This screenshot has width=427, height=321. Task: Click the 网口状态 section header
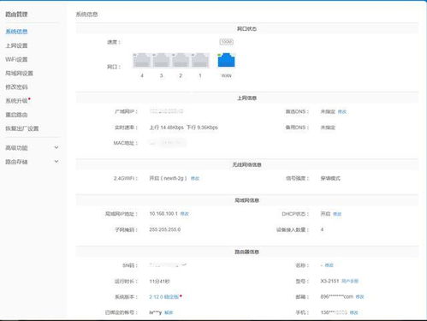pyautogui.click(x=246, y=28)
